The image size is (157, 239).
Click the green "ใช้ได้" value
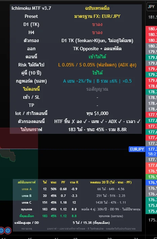click(97, 73)
